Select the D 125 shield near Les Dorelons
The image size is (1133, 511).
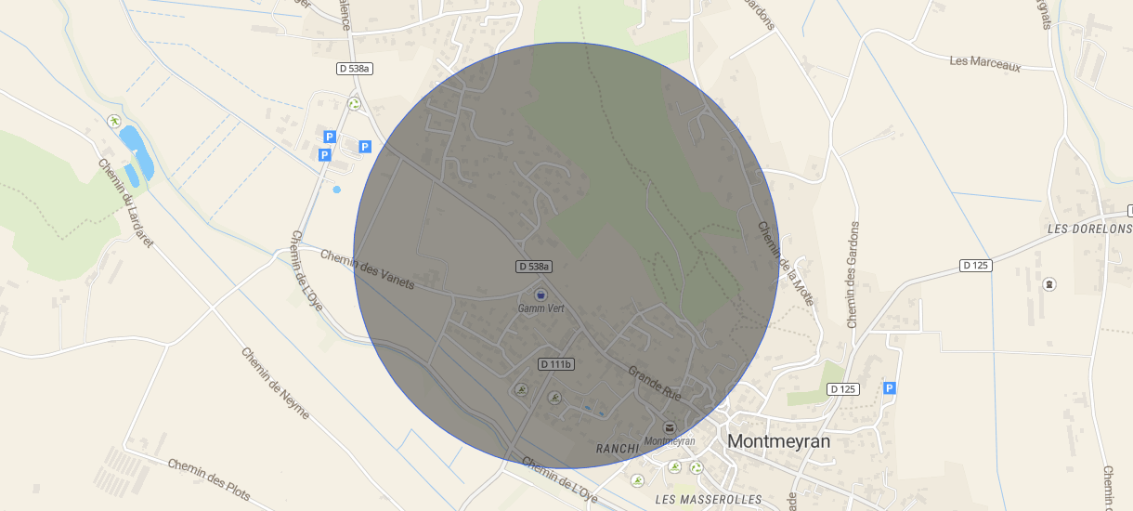point(975,266)
